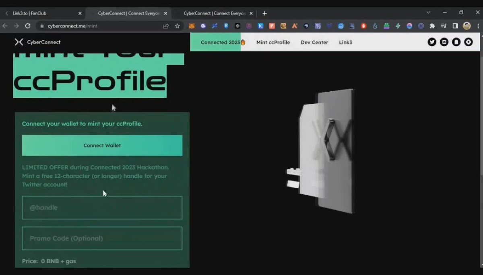The image size is (483, 275).
Task: Open the Extensions puzzle piece menu
Action: point(432,26)
